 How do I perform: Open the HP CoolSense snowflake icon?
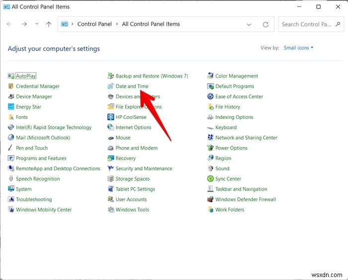tap(110, 117)
